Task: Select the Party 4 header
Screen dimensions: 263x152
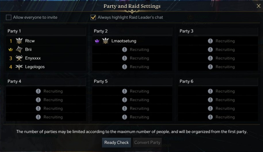Action: [46, 81]
